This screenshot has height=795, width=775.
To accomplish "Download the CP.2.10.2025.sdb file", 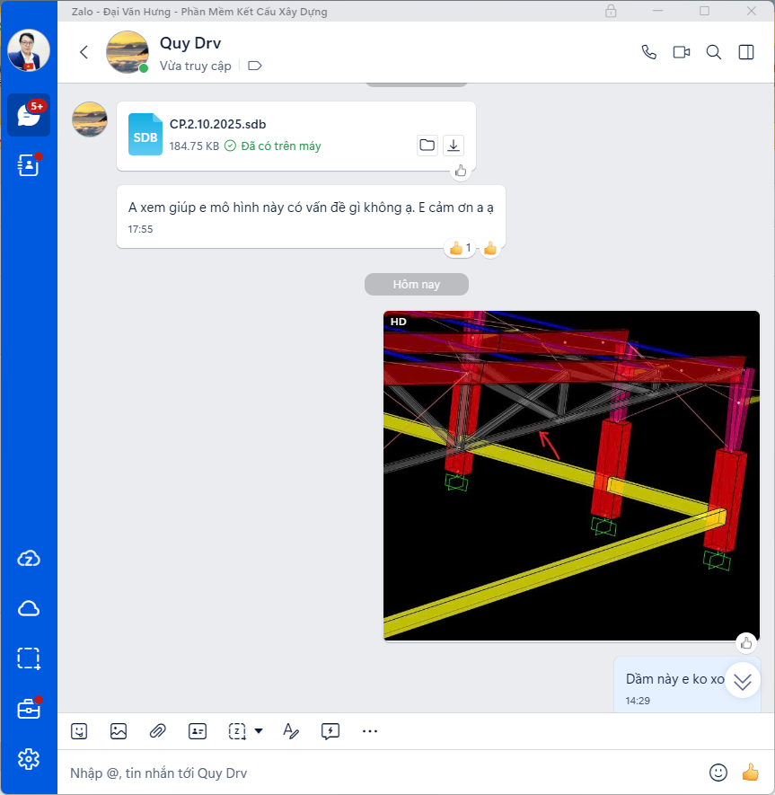I will pyautogui.click(x=454, y=146).
